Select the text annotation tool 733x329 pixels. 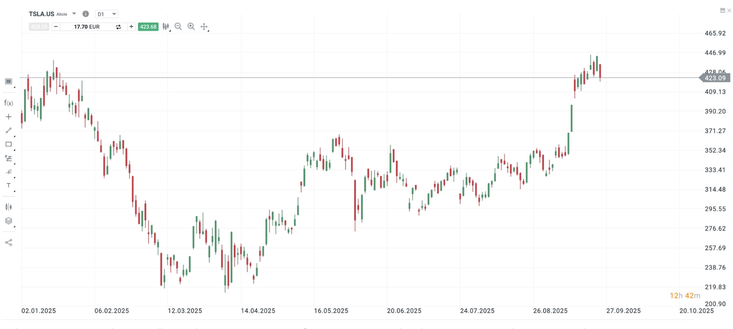click(9, 185)
